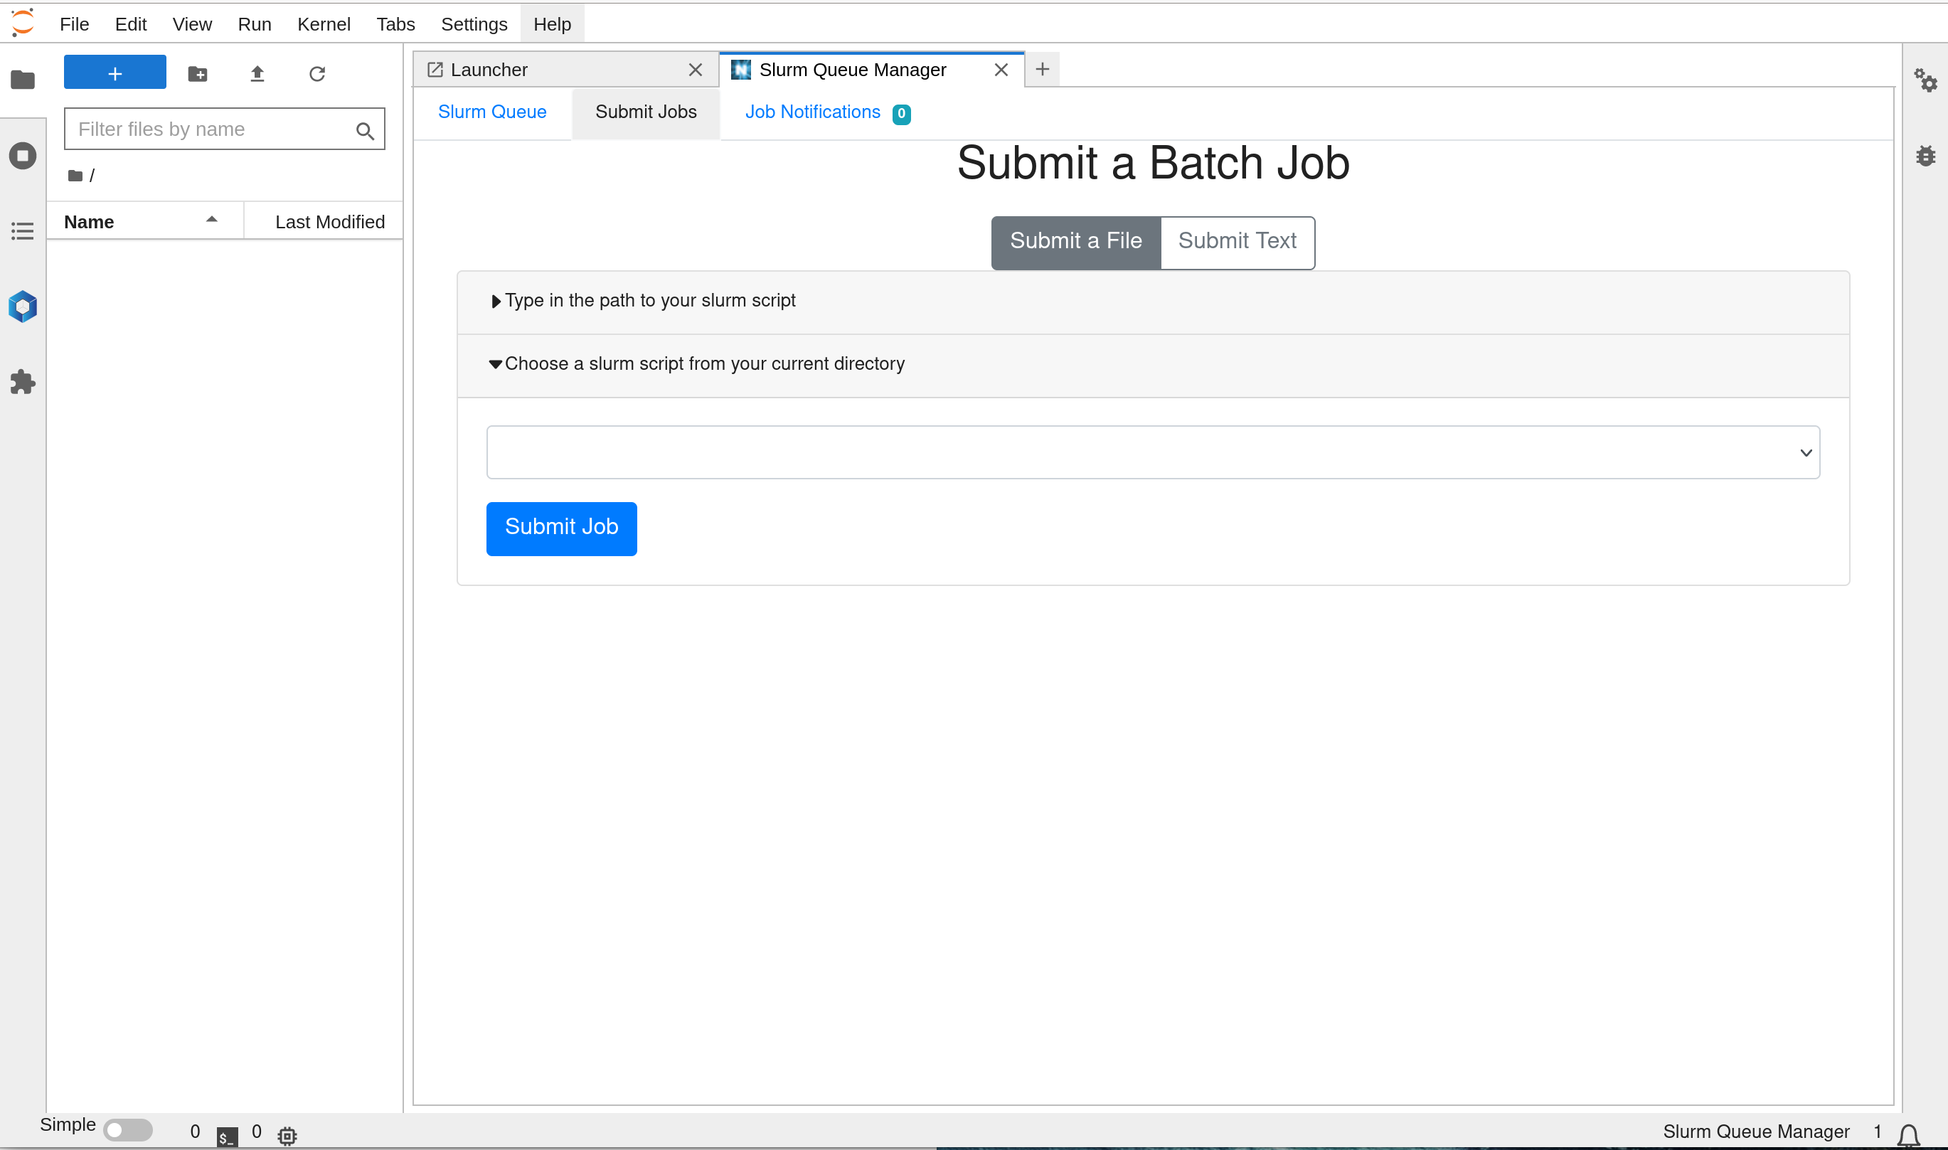Refresh the file browser list
This screenshot has width=1948, height=1150.
317,74
